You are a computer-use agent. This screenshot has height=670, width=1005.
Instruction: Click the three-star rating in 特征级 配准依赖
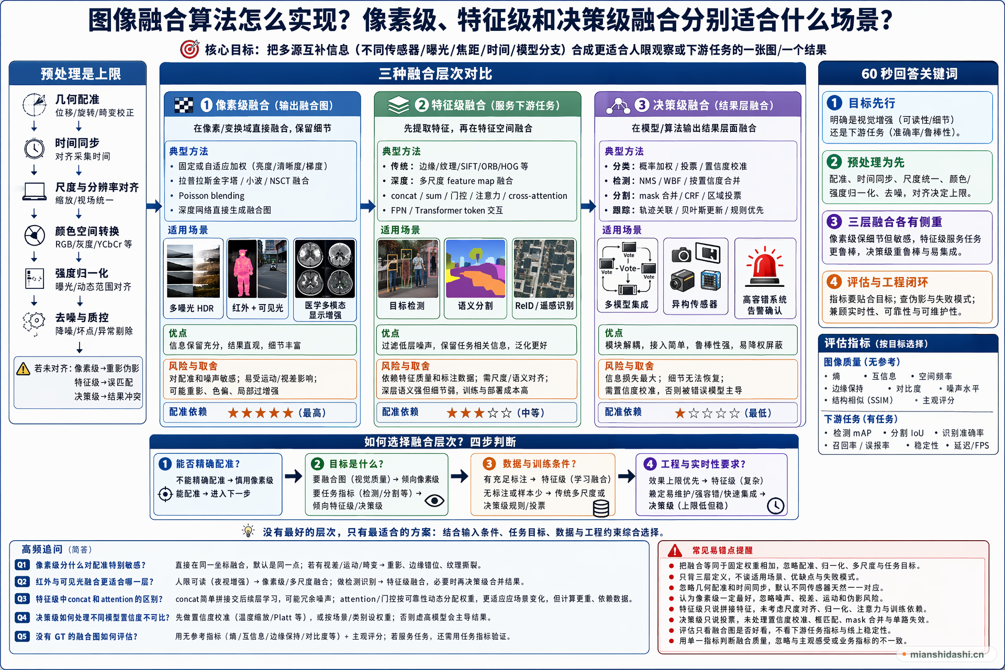[479, 413]
